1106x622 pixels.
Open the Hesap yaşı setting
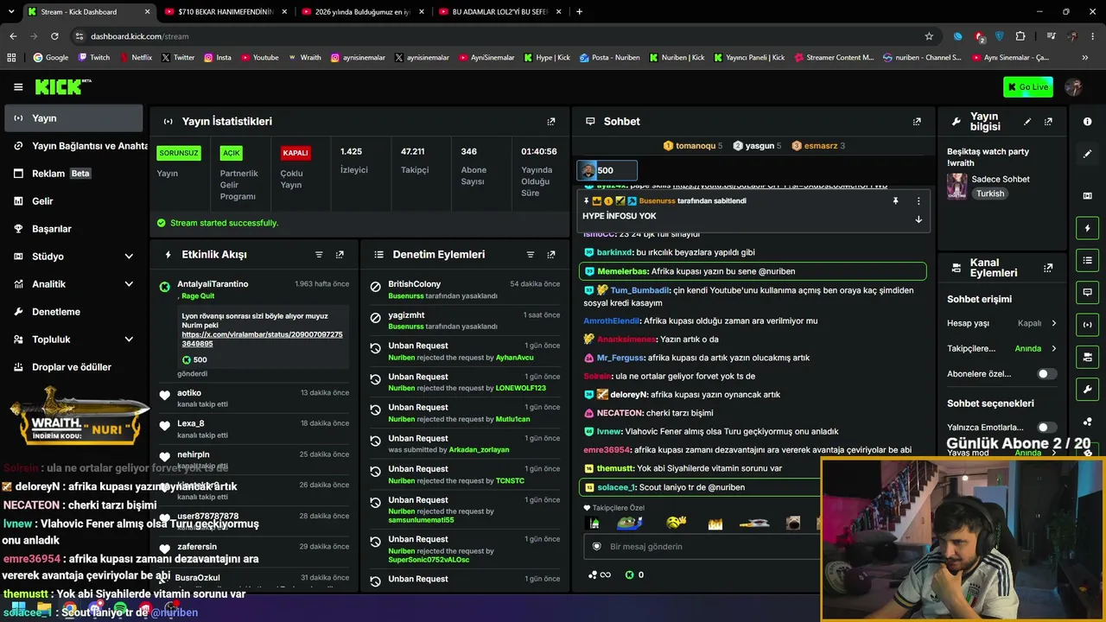[x=1001, y=323]
